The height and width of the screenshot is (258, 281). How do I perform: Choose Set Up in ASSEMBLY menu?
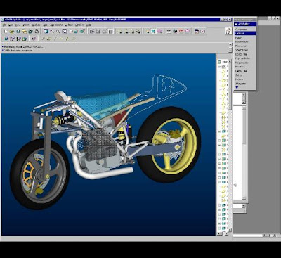(x=239, y=75)
